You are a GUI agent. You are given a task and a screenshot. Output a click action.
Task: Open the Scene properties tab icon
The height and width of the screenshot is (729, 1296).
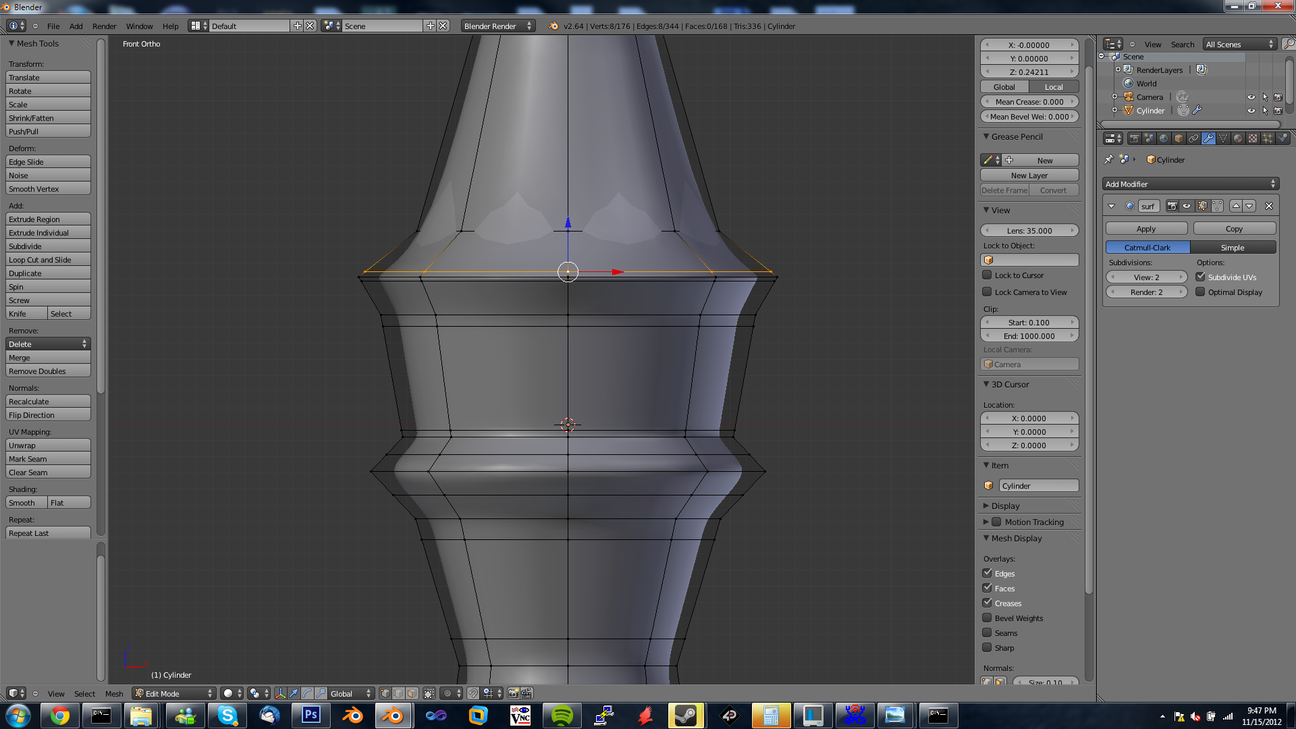click(1149, 138)
